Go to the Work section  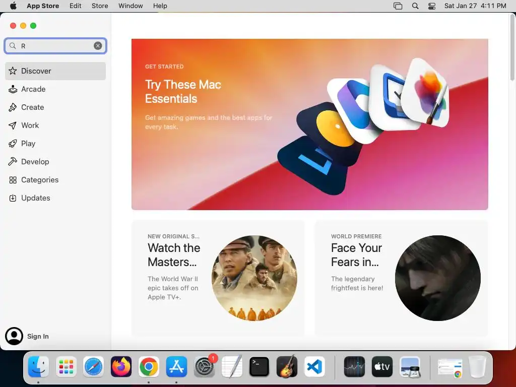coord(55,125)
